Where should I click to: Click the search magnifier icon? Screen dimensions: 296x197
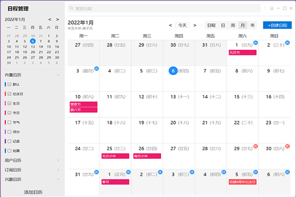(72, 8)
